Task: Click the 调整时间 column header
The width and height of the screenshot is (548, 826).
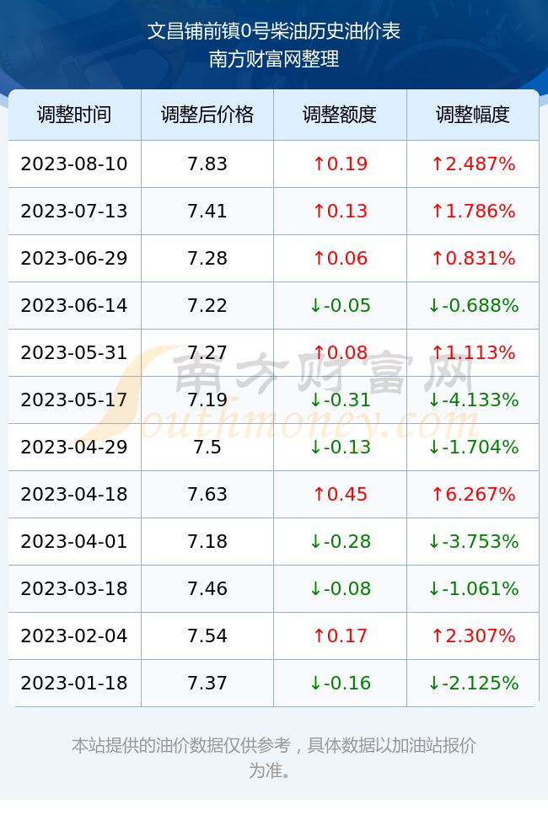Action: coord(74,115)
